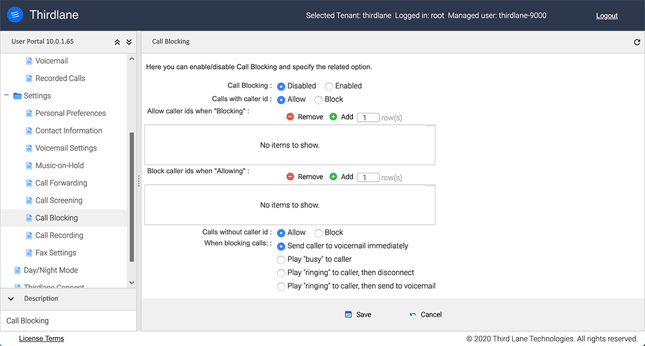Click the Thirdlane logo icon

[16, 15]
